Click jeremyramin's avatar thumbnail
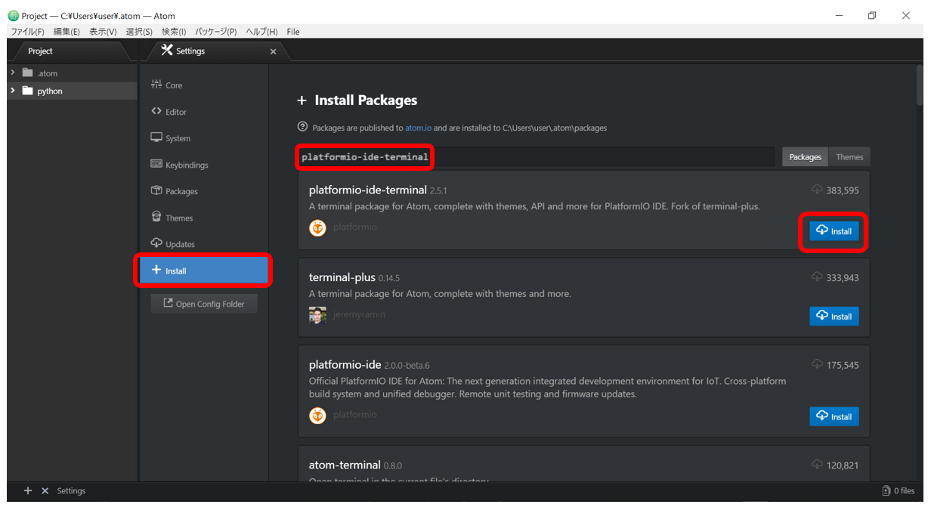 click(317, 315)
